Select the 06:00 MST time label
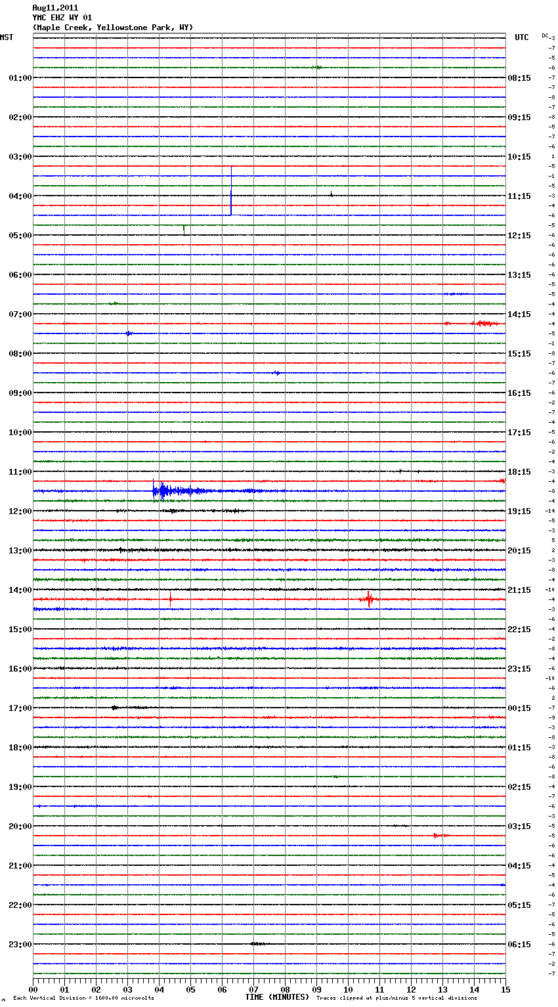Screen dimensions: 558x1007 tap(20, 275)
